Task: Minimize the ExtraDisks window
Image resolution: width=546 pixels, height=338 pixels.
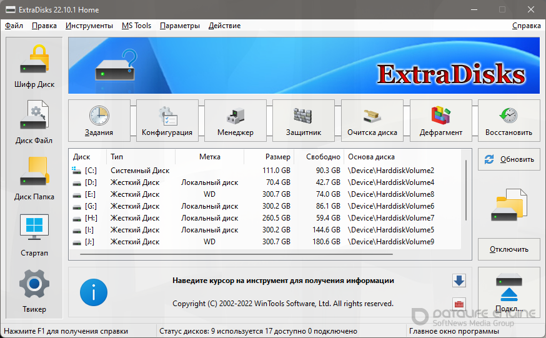Action: [474, 9]
